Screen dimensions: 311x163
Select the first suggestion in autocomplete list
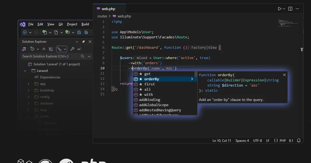coord(165,84)
